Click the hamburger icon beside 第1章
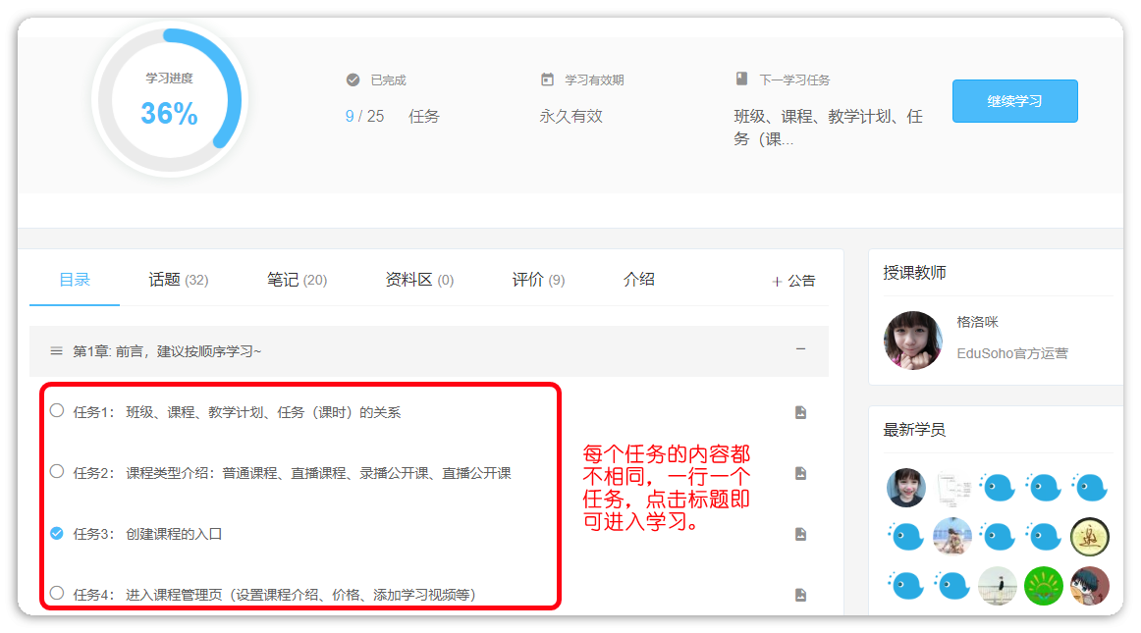The image size is (1141, 633). tap(57, 350)
